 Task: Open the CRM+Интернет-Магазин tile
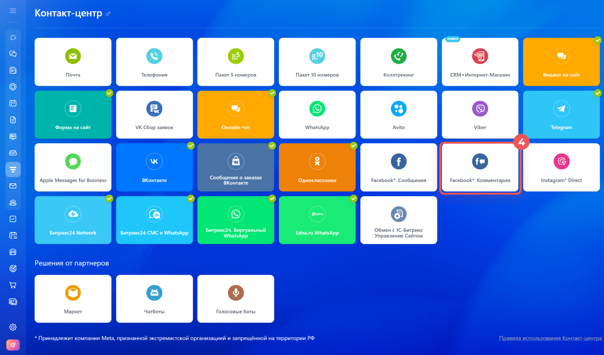pos(480,62)
